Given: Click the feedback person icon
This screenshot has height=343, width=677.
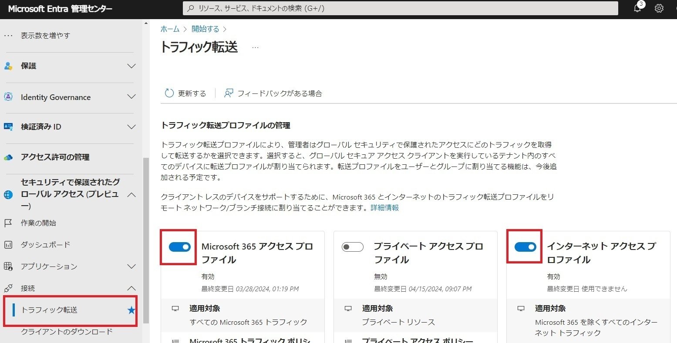Looking at the screenshot, I should click(x=229, y=93).
